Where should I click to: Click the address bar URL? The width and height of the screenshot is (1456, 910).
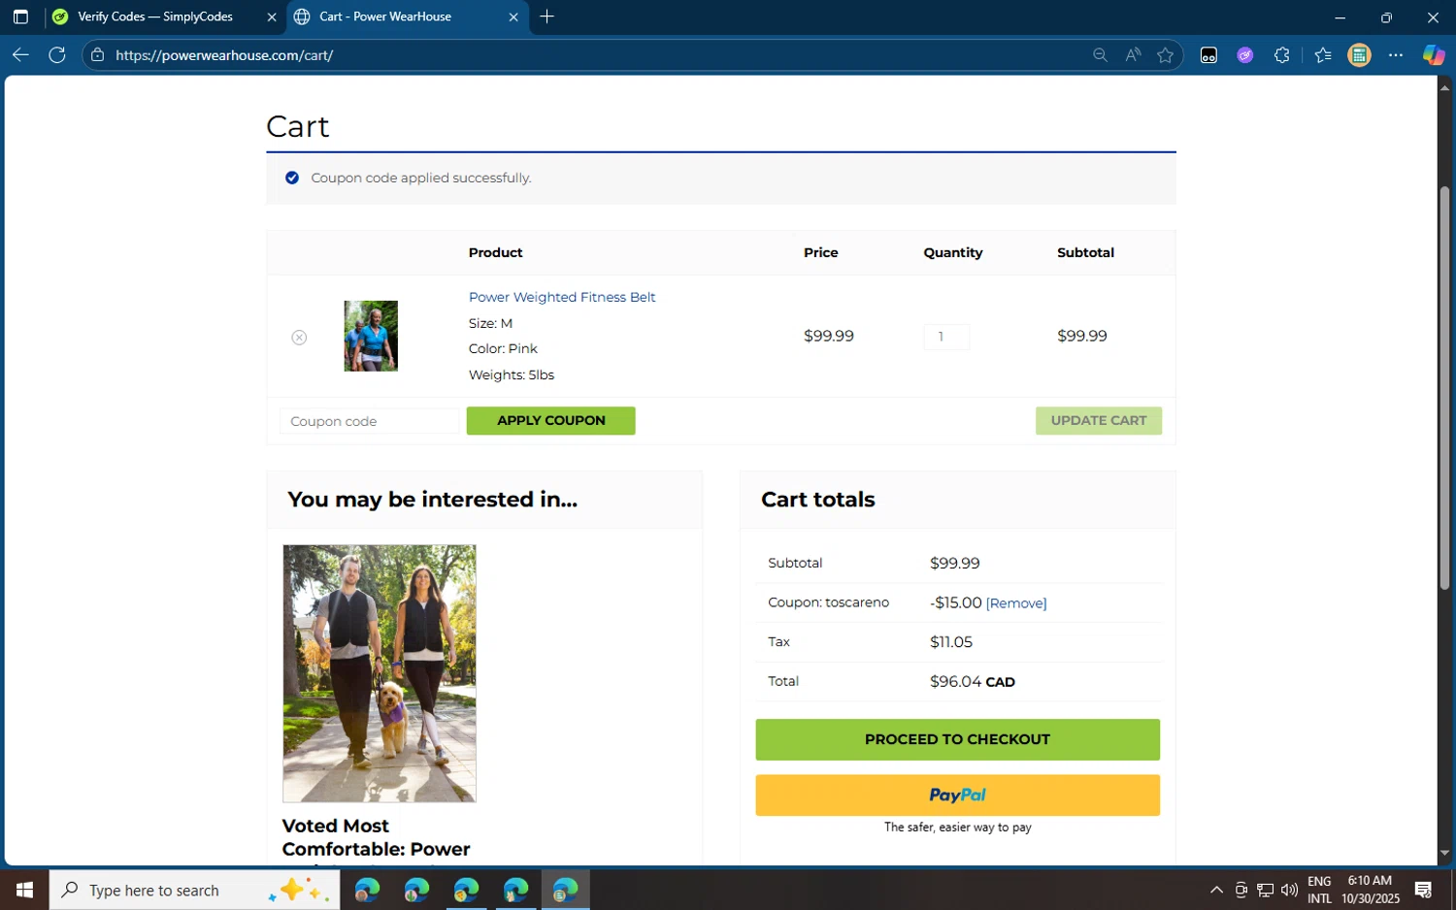point(224,55)
